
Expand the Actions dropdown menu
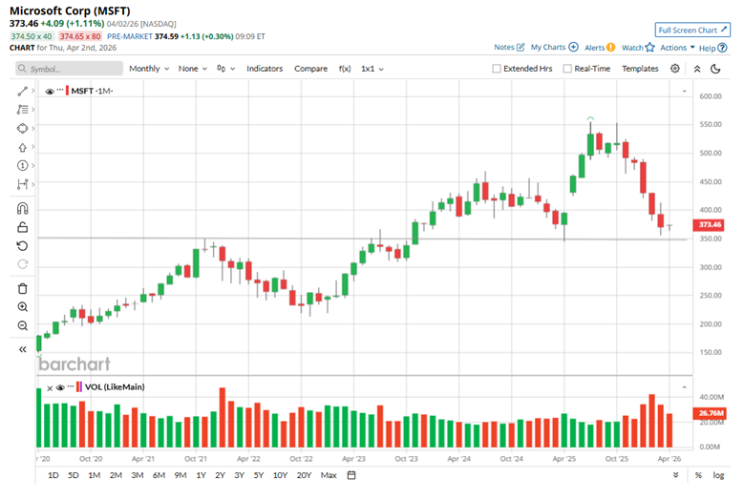(x=677, y=47)
